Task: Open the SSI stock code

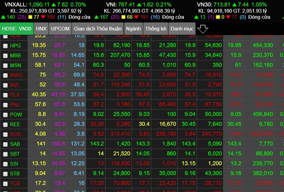Action: tap(14, 164)
